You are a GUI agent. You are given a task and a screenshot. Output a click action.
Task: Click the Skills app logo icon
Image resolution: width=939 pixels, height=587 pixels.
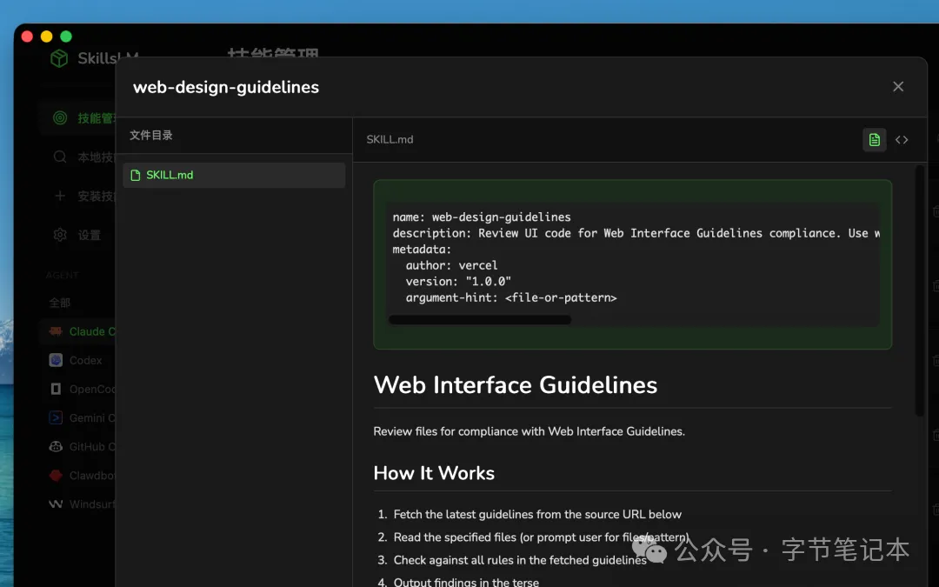(59, 58)
